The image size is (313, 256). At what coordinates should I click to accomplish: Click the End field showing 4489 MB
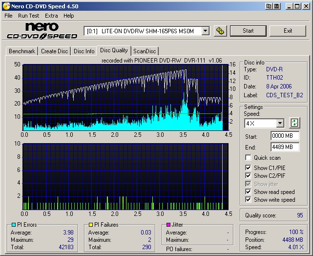tap(285, 147)
